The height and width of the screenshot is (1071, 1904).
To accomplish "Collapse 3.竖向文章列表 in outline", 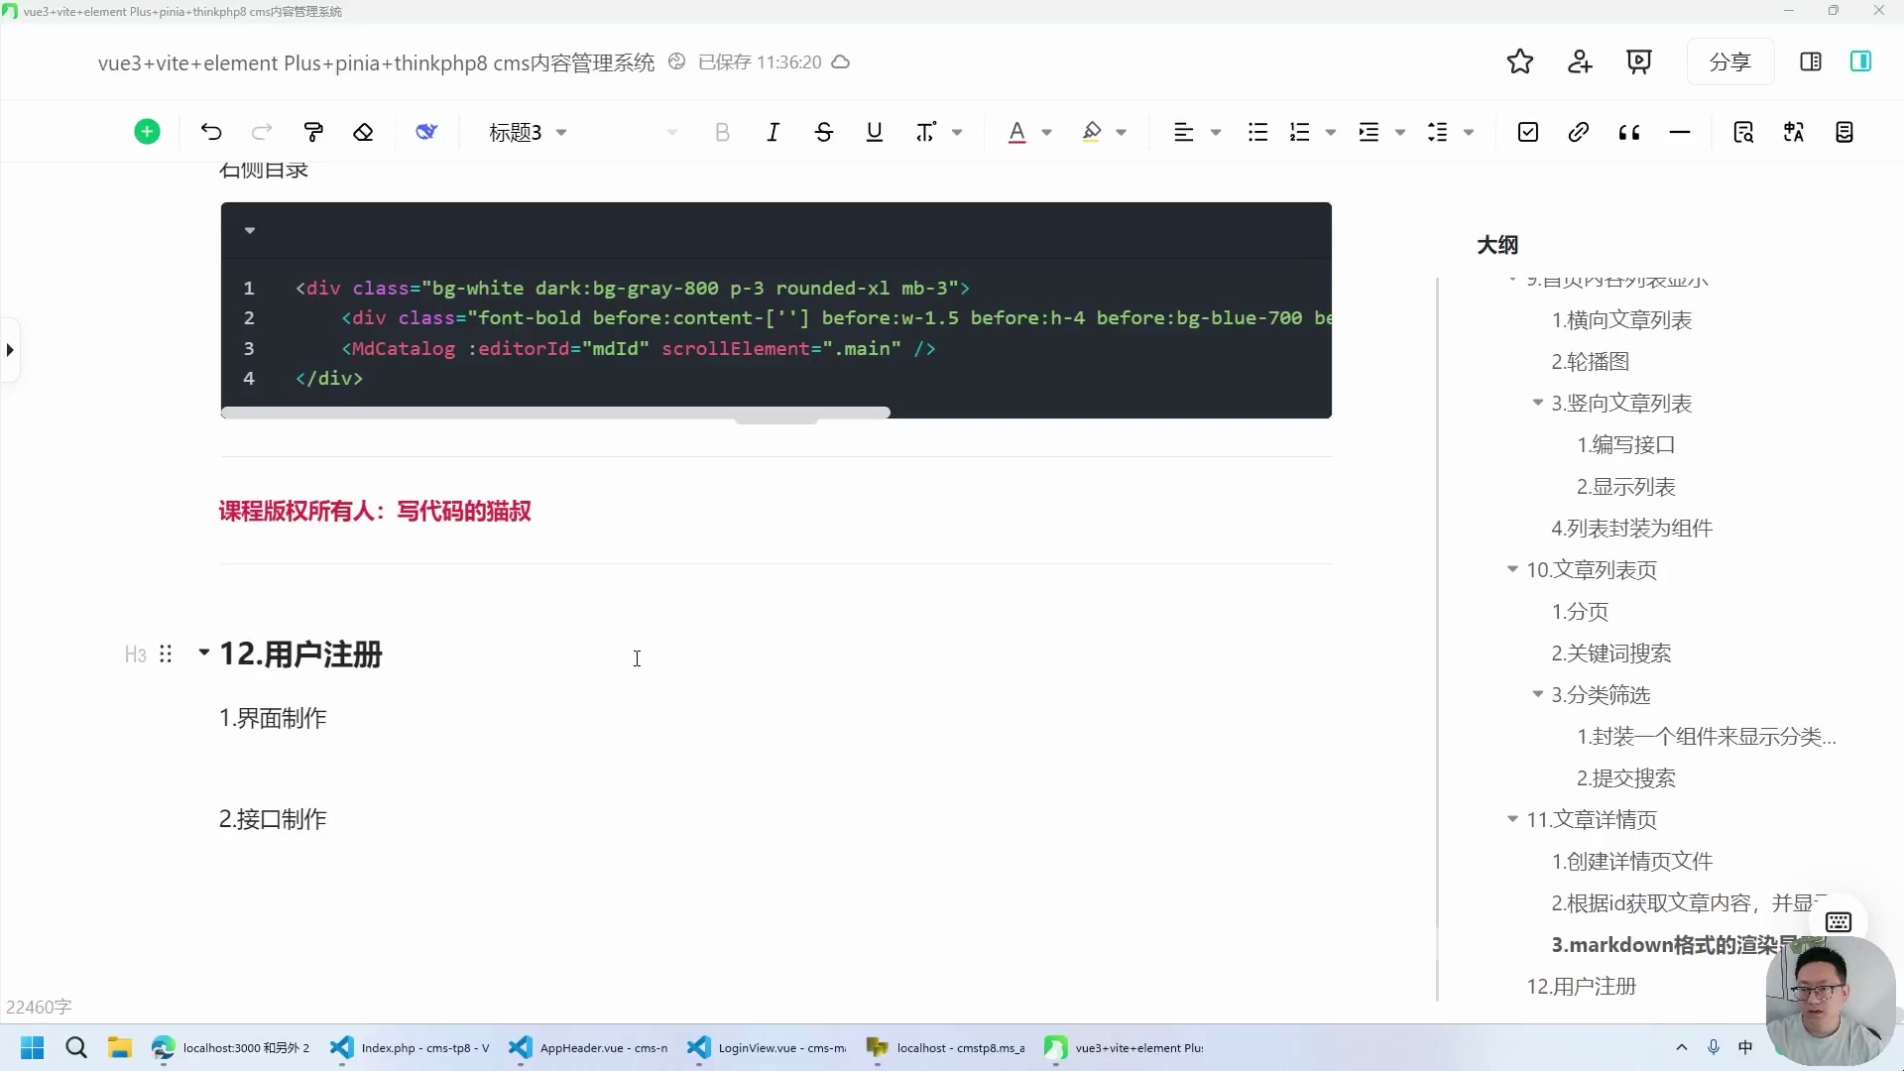I will [1537, 403].
